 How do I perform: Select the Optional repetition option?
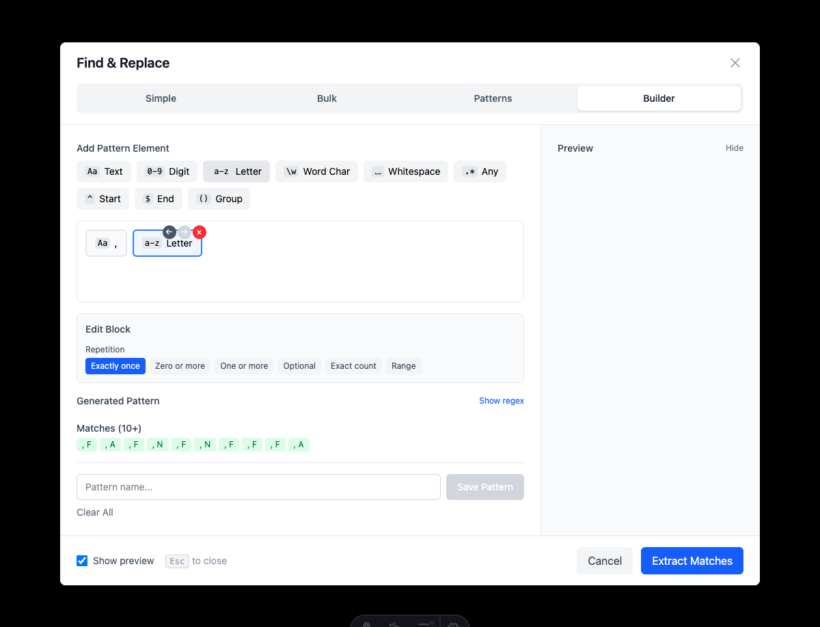[x=299, y=366]
